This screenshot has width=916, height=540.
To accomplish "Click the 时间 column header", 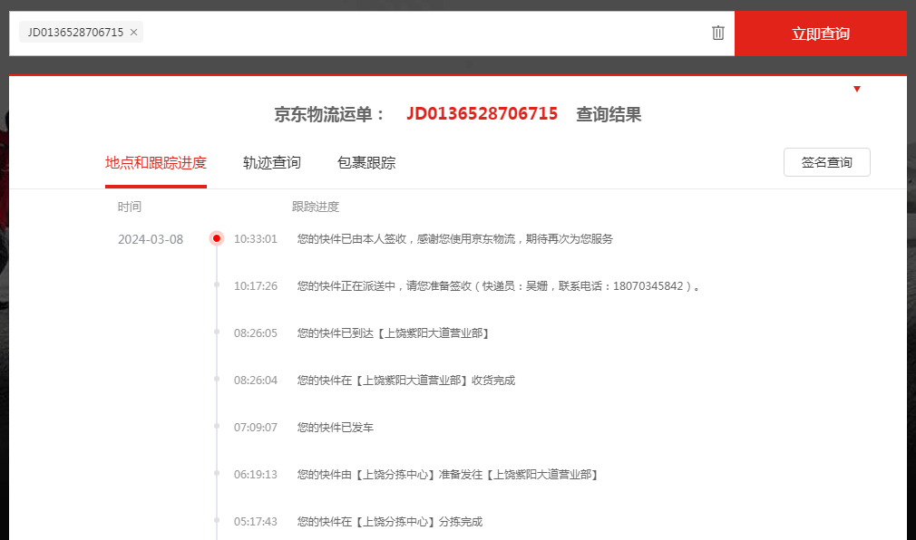I will (129, 207).
